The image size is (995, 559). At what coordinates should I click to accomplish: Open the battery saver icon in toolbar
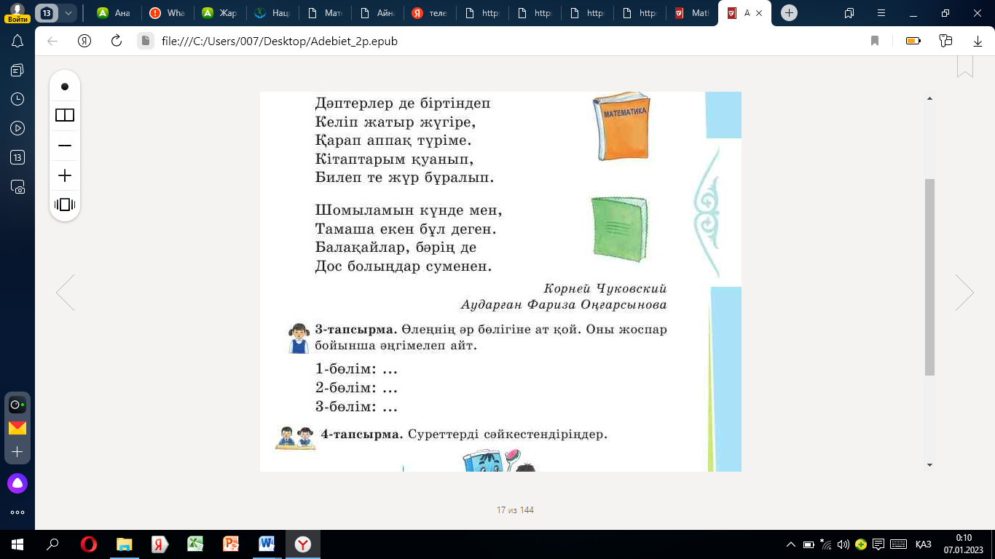coord(913,41)
